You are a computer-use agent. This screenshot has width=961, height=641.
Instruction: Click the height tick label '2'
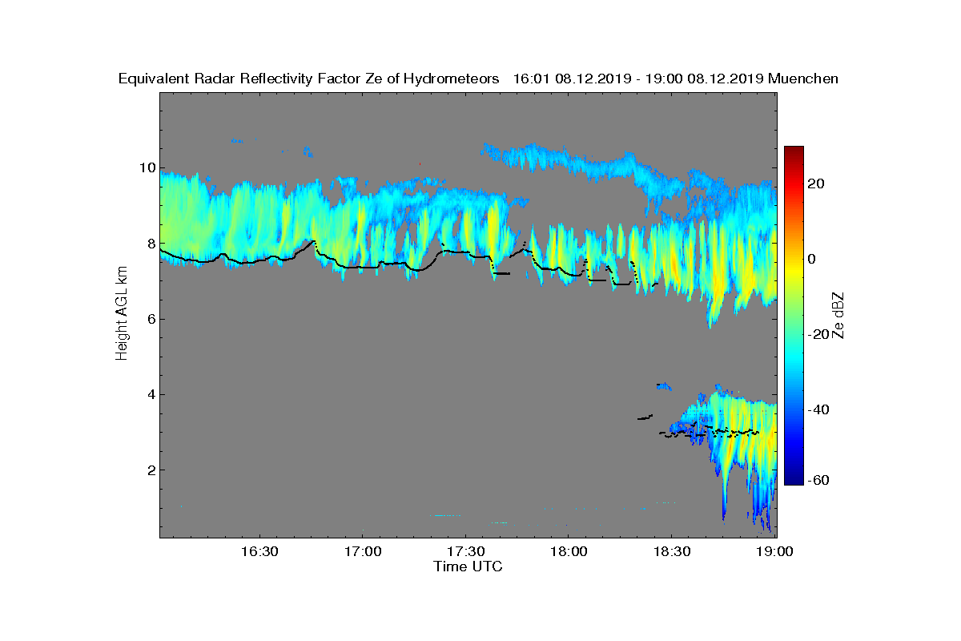150,470
